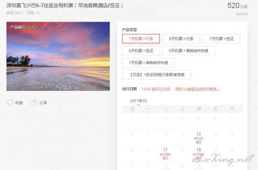This screenshot has height=170, width=258.
Task: Click the share arrow icon
Action: (x=35, y=102)
